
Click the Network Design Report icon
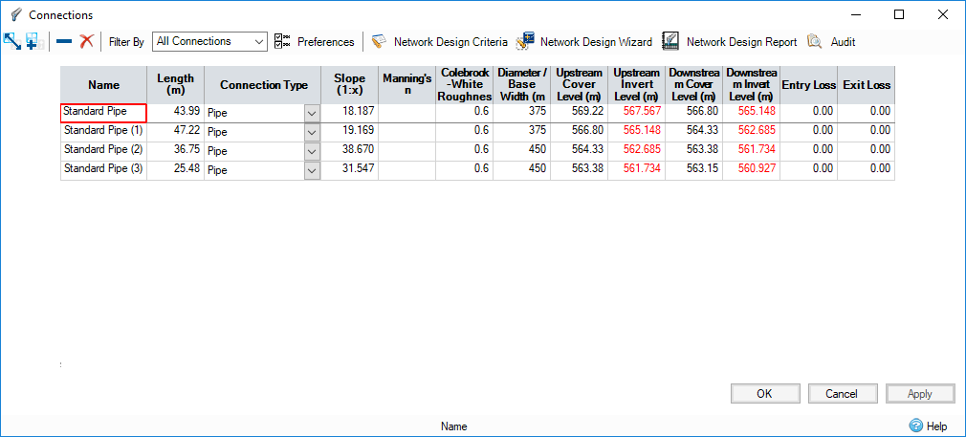pos(670,41)
